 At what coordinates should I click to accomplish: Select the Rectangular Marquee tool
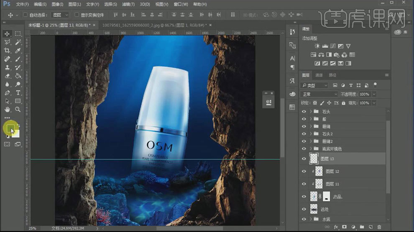tap(18, 34)
